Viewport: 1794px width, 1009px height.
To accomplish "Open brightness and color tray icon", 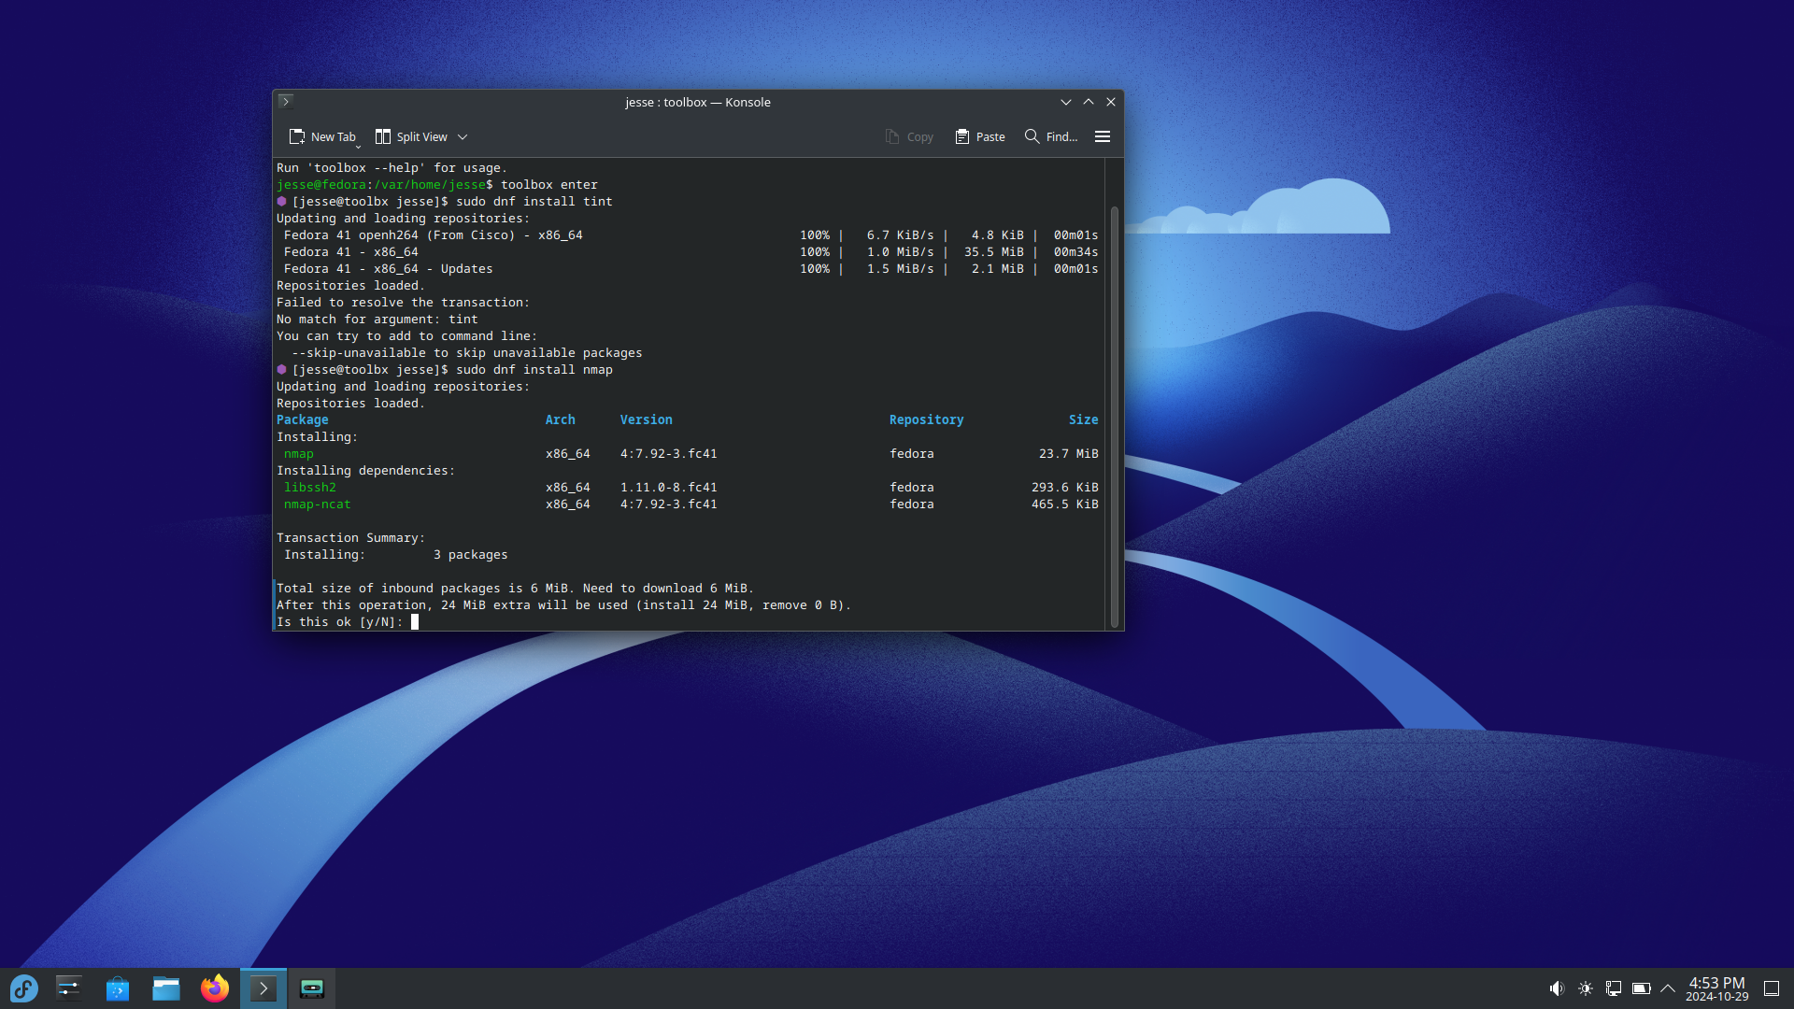I will [1586, 988].
